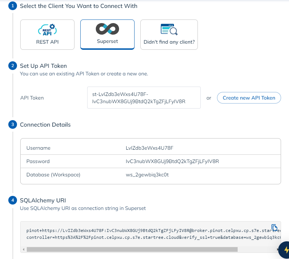The height and width of the screenshot is (259, 289).
Task: Click the left arrow of the URI scrollbar
Action: (x=24, y=249)
